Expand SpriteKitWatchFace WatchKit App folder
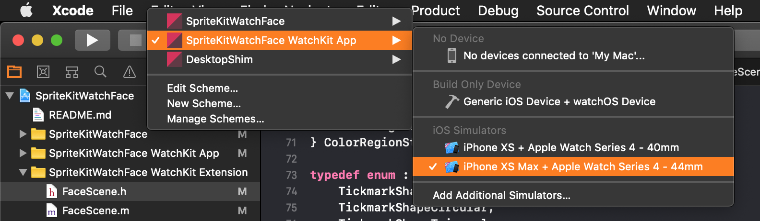760x221 pixels. (x=23, y=153)
